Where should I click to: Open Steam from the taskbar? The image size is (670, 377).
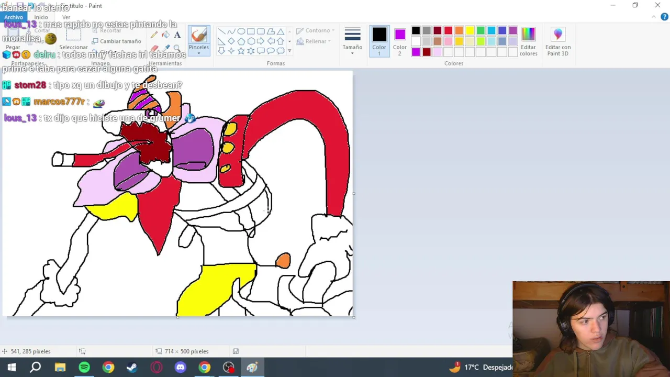tap(132, 368)
